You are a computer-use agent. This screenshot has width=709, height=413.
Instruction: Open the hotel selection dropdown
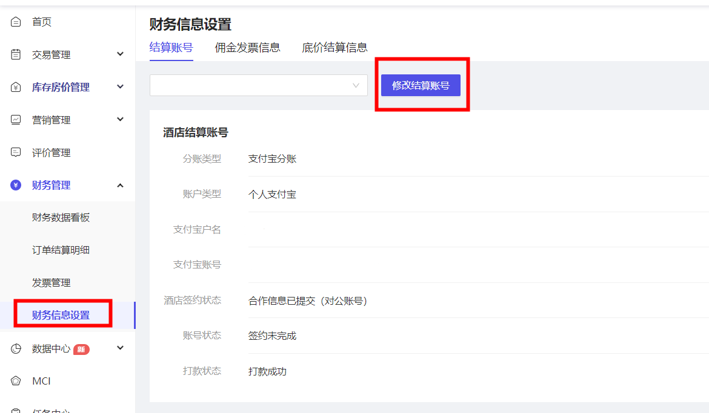point(259,85)
